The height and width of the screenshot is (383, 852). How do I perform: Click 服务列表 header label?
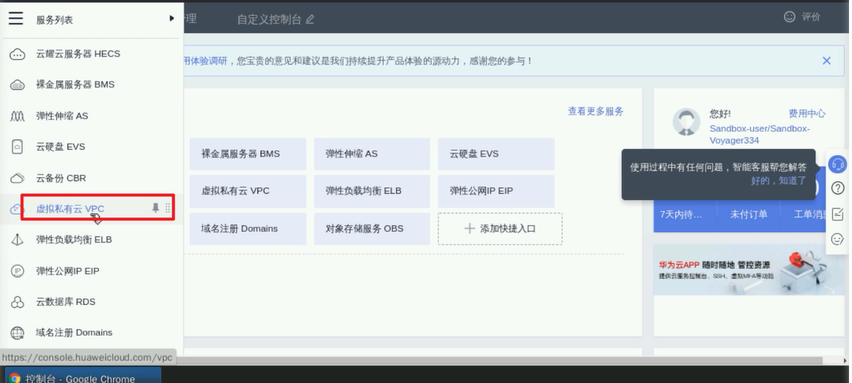click(x=54, y=20)
